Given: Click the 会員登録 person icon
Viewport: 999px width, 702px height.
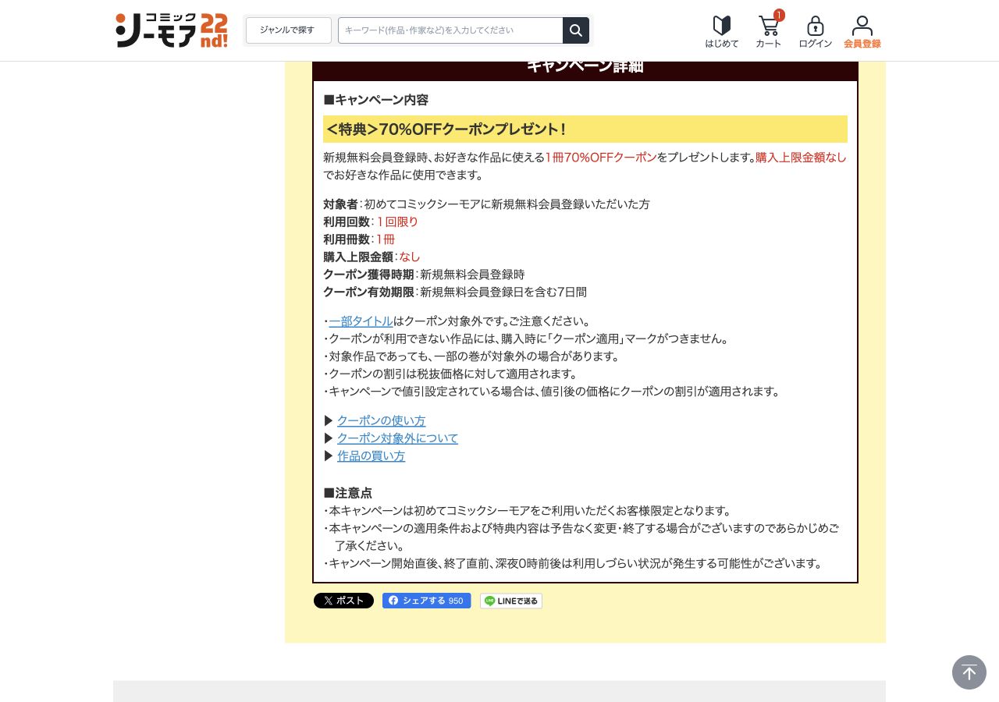Looking at the screenshot, I should (862, 32).
